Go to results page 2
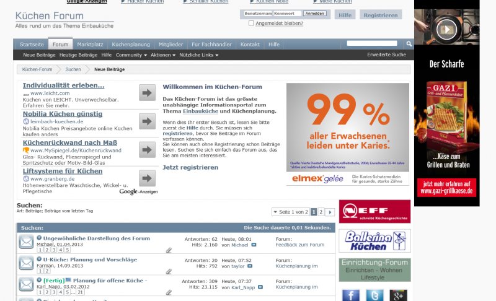The width and height of the screenshot is (496, 301). 321,212
